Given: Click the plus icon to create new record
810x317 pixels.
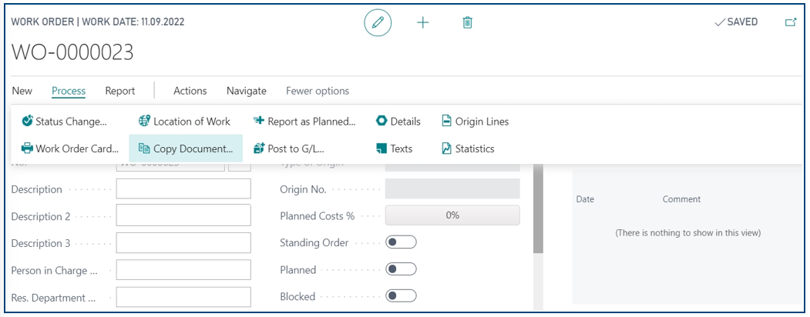Looking at the screenshot, I should coord(422,22).
